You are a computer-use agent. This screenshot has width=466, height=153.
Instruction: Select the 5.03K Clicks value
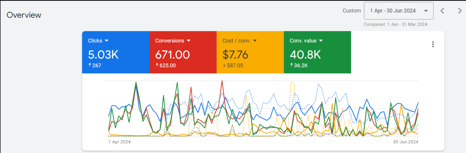coord(103,55)
